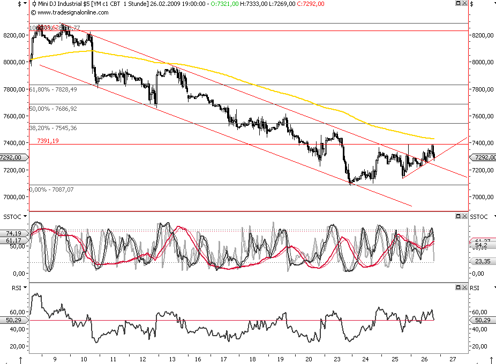Select the 0,00% - 7087,07 Fibonacci label
The width and height of the screenshot is (496, 364).
pyautogui.click(x=51, y=189)
